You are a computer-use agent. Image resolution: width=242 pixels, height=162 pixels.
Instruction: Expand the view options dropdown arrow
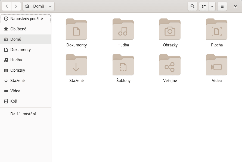(x=212, y=6)
